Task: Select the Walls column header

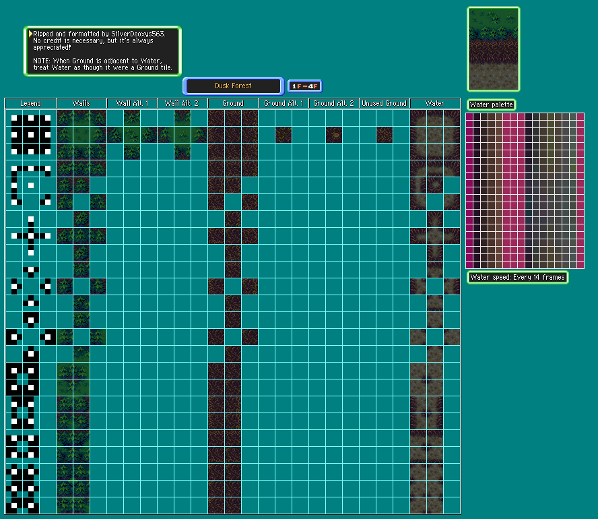Action: click(81, 103)
